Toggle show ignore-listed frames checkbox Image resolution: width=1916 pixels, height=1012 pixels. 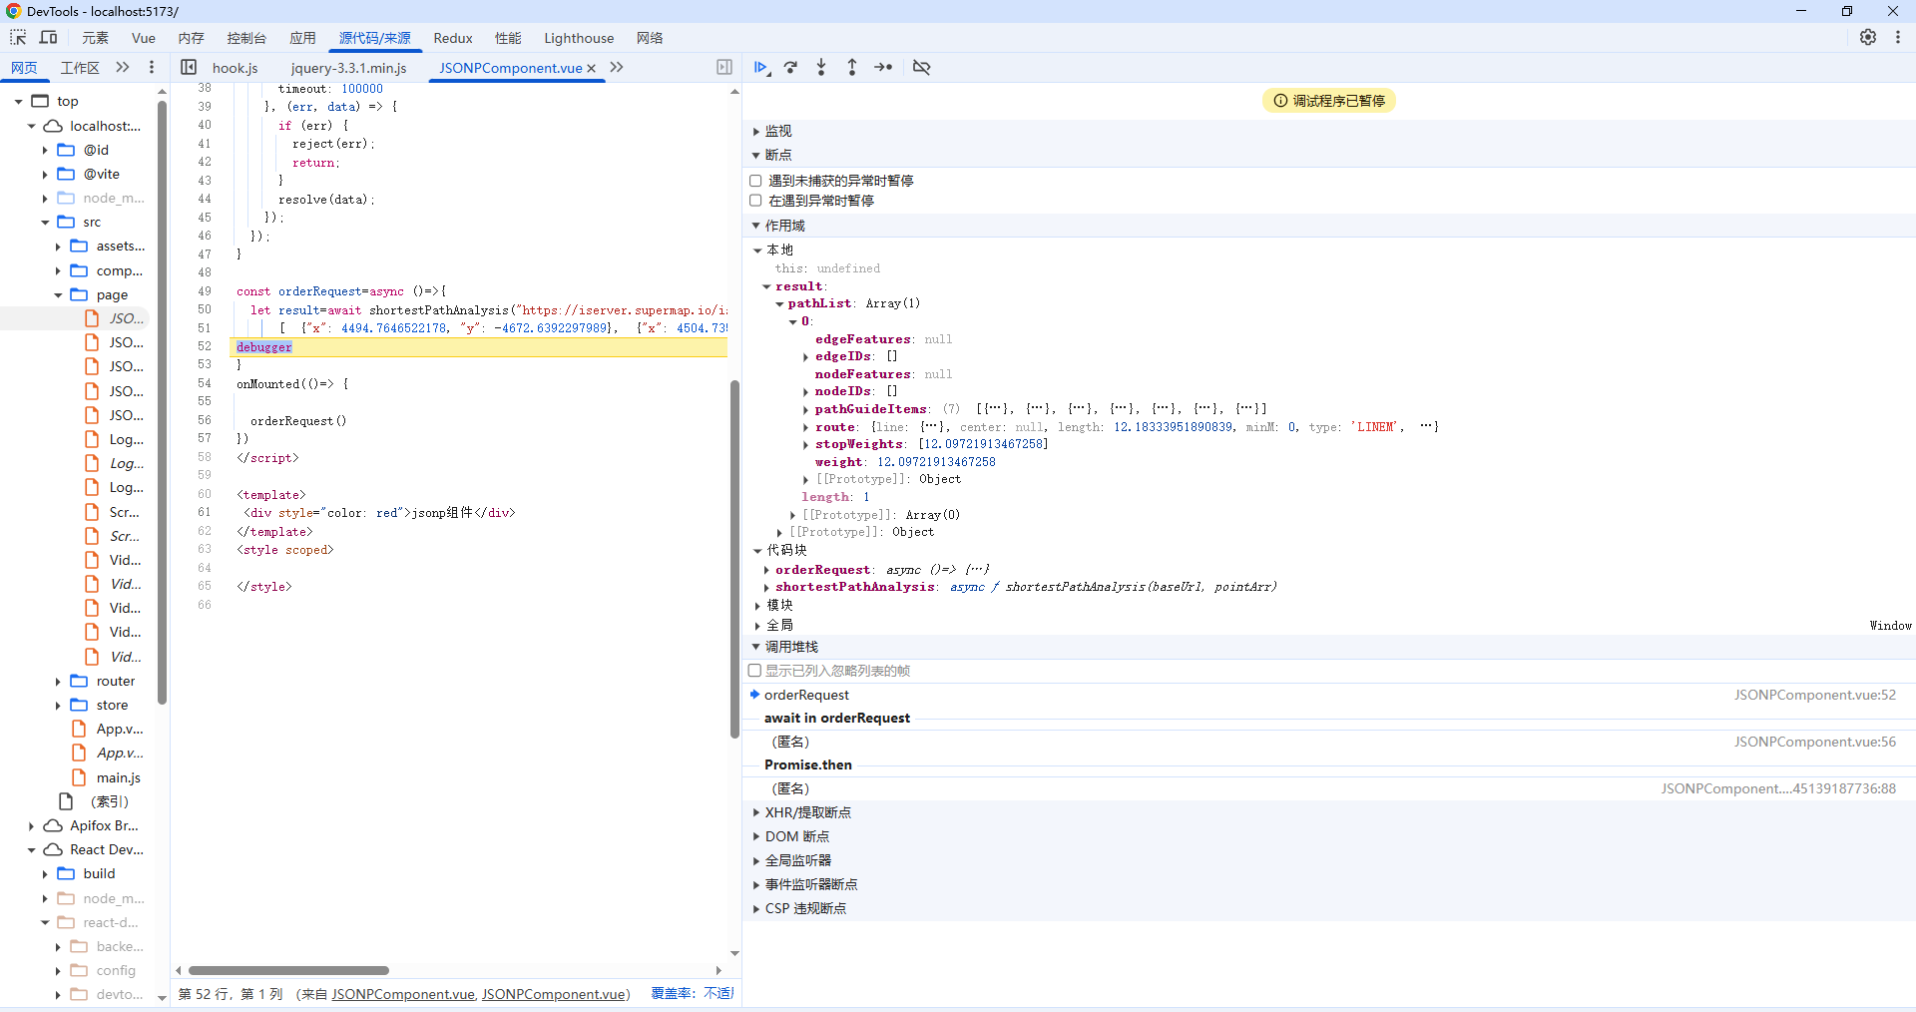(x=755, y=671)
